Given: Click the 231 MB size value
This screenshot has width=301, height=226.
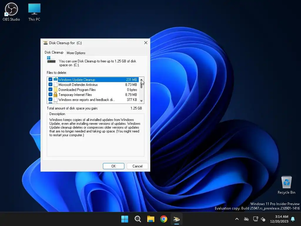Looking at the screenshot, I should coord(131,79).
